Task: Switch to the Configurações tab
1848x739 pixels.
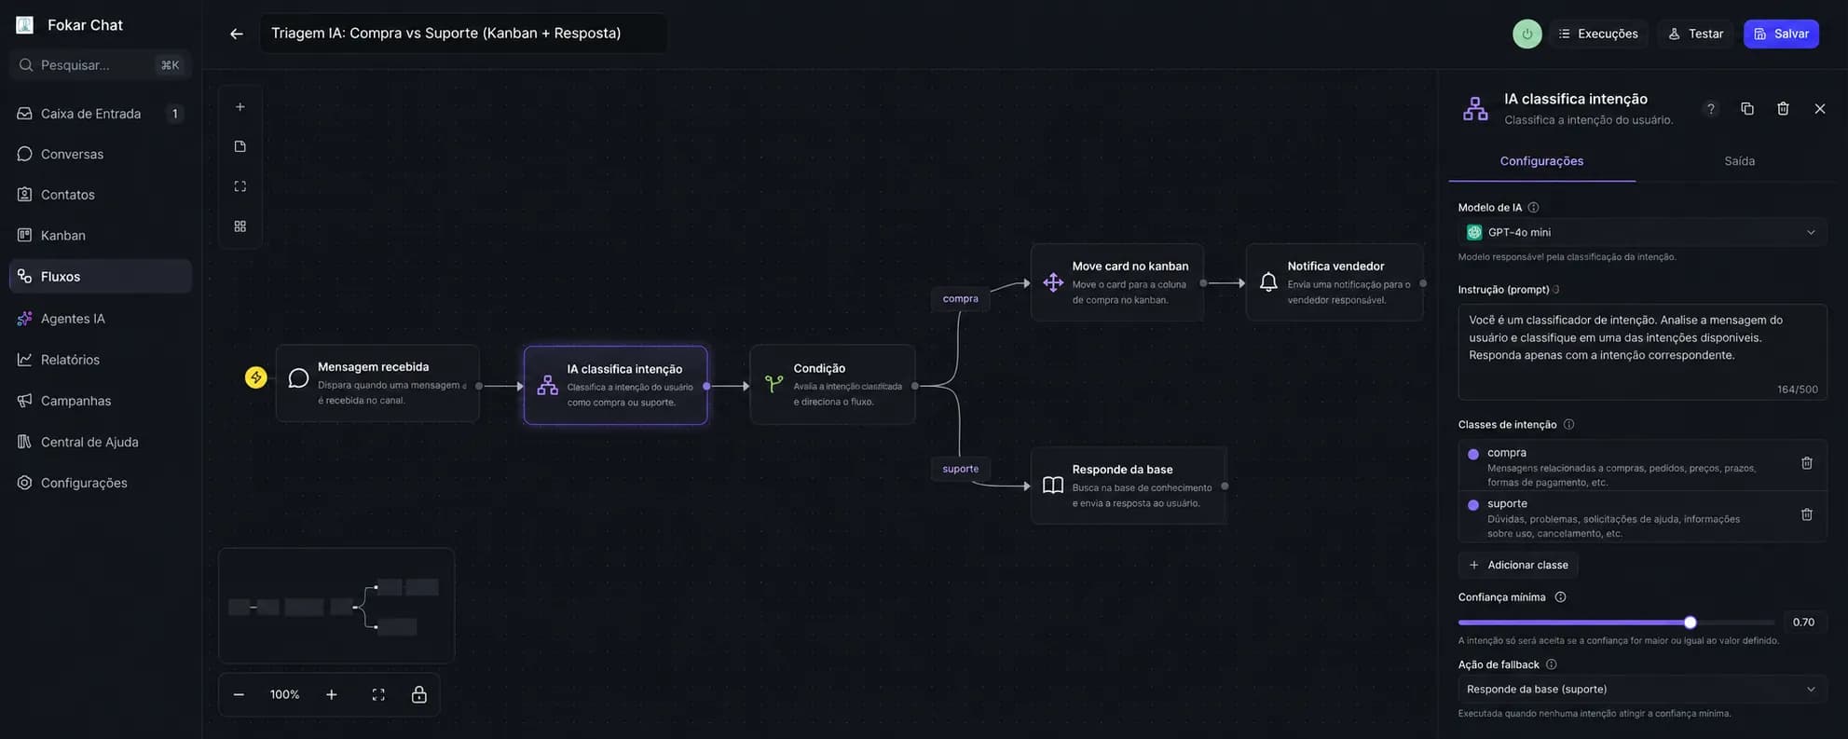Action: point(1541,161)
